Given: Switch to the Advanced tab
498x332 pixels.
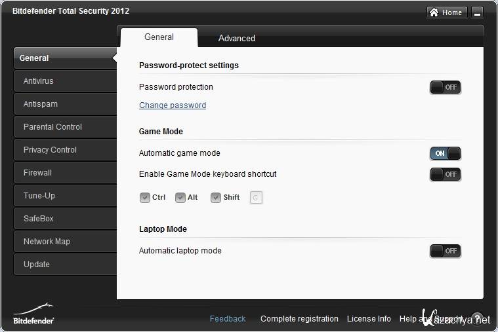Looking at the screenshot, I should (237, 38).
